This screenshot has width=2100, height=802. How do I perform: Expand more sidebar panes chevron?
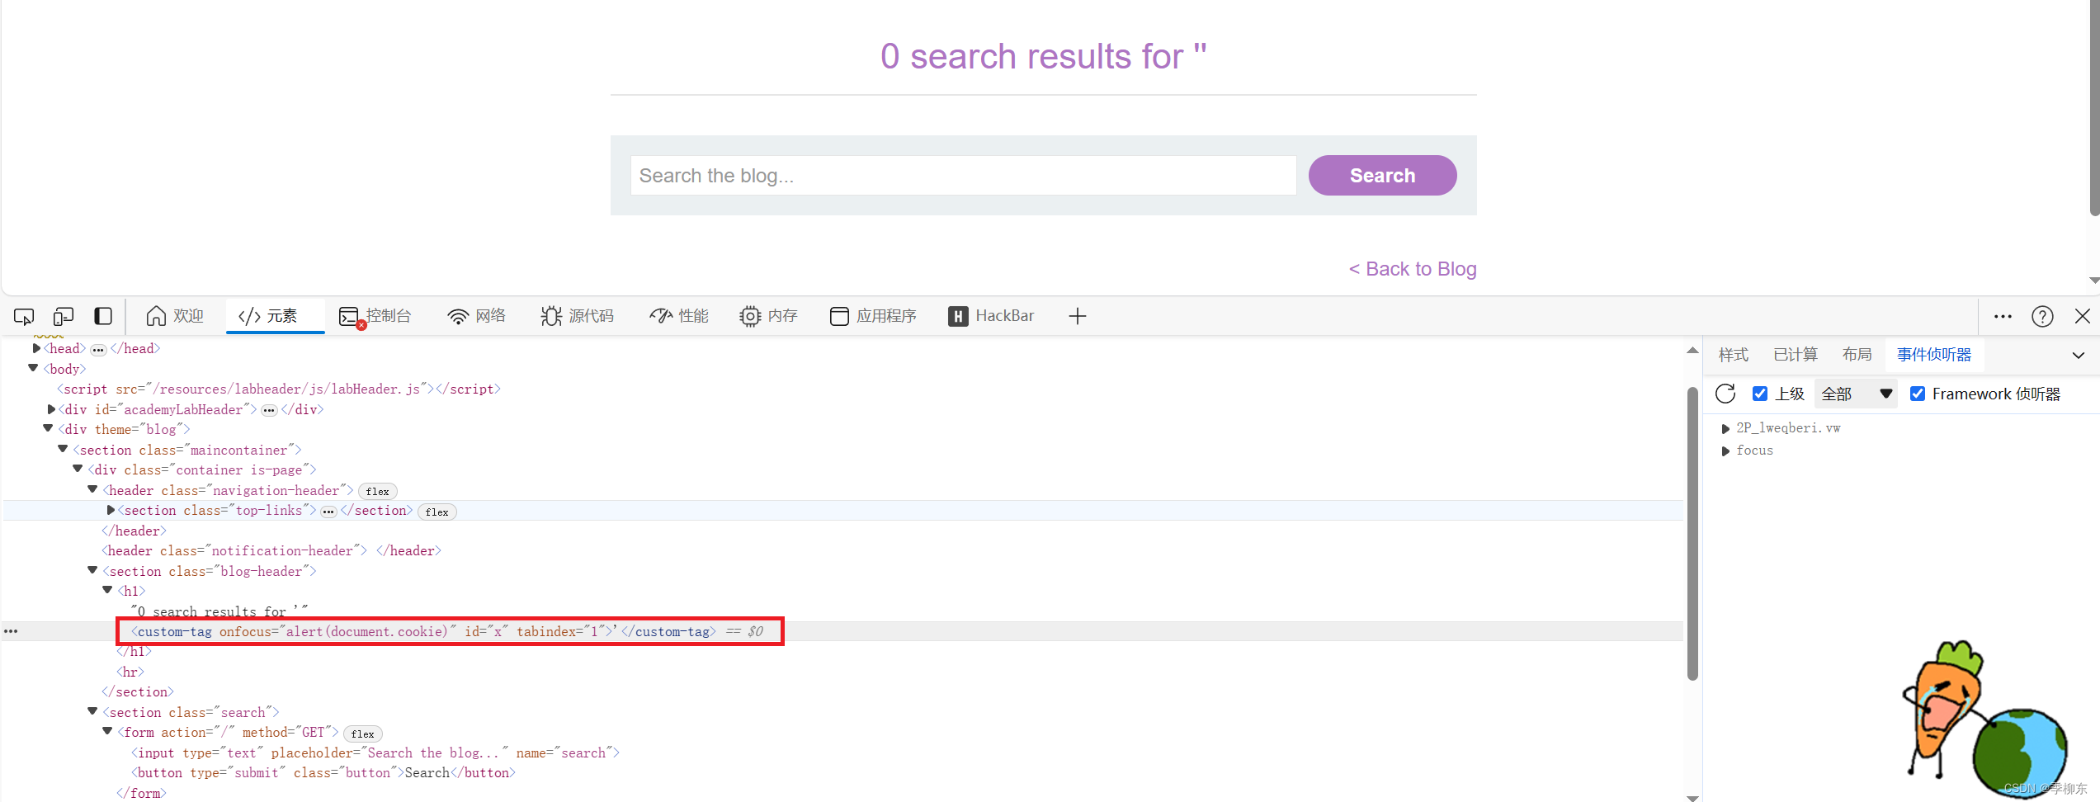[x=2079, y=356]
